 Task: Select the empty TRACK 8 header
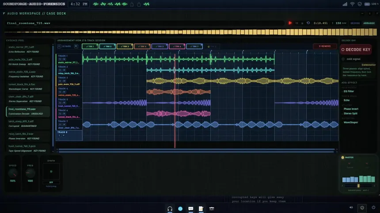point(69,136)
